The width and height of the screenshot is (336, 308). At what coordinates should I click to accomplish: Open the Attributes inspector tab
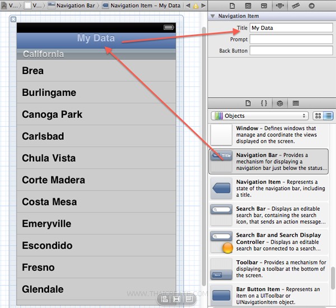(279, 6)
